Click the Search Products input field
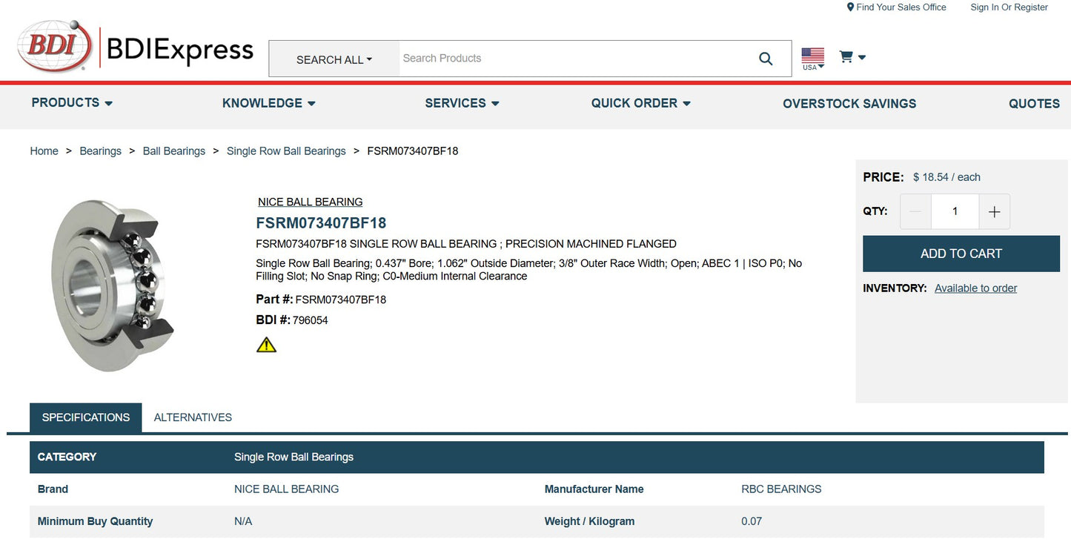Viewport: 1071px width, 542px height. [571, 59]
